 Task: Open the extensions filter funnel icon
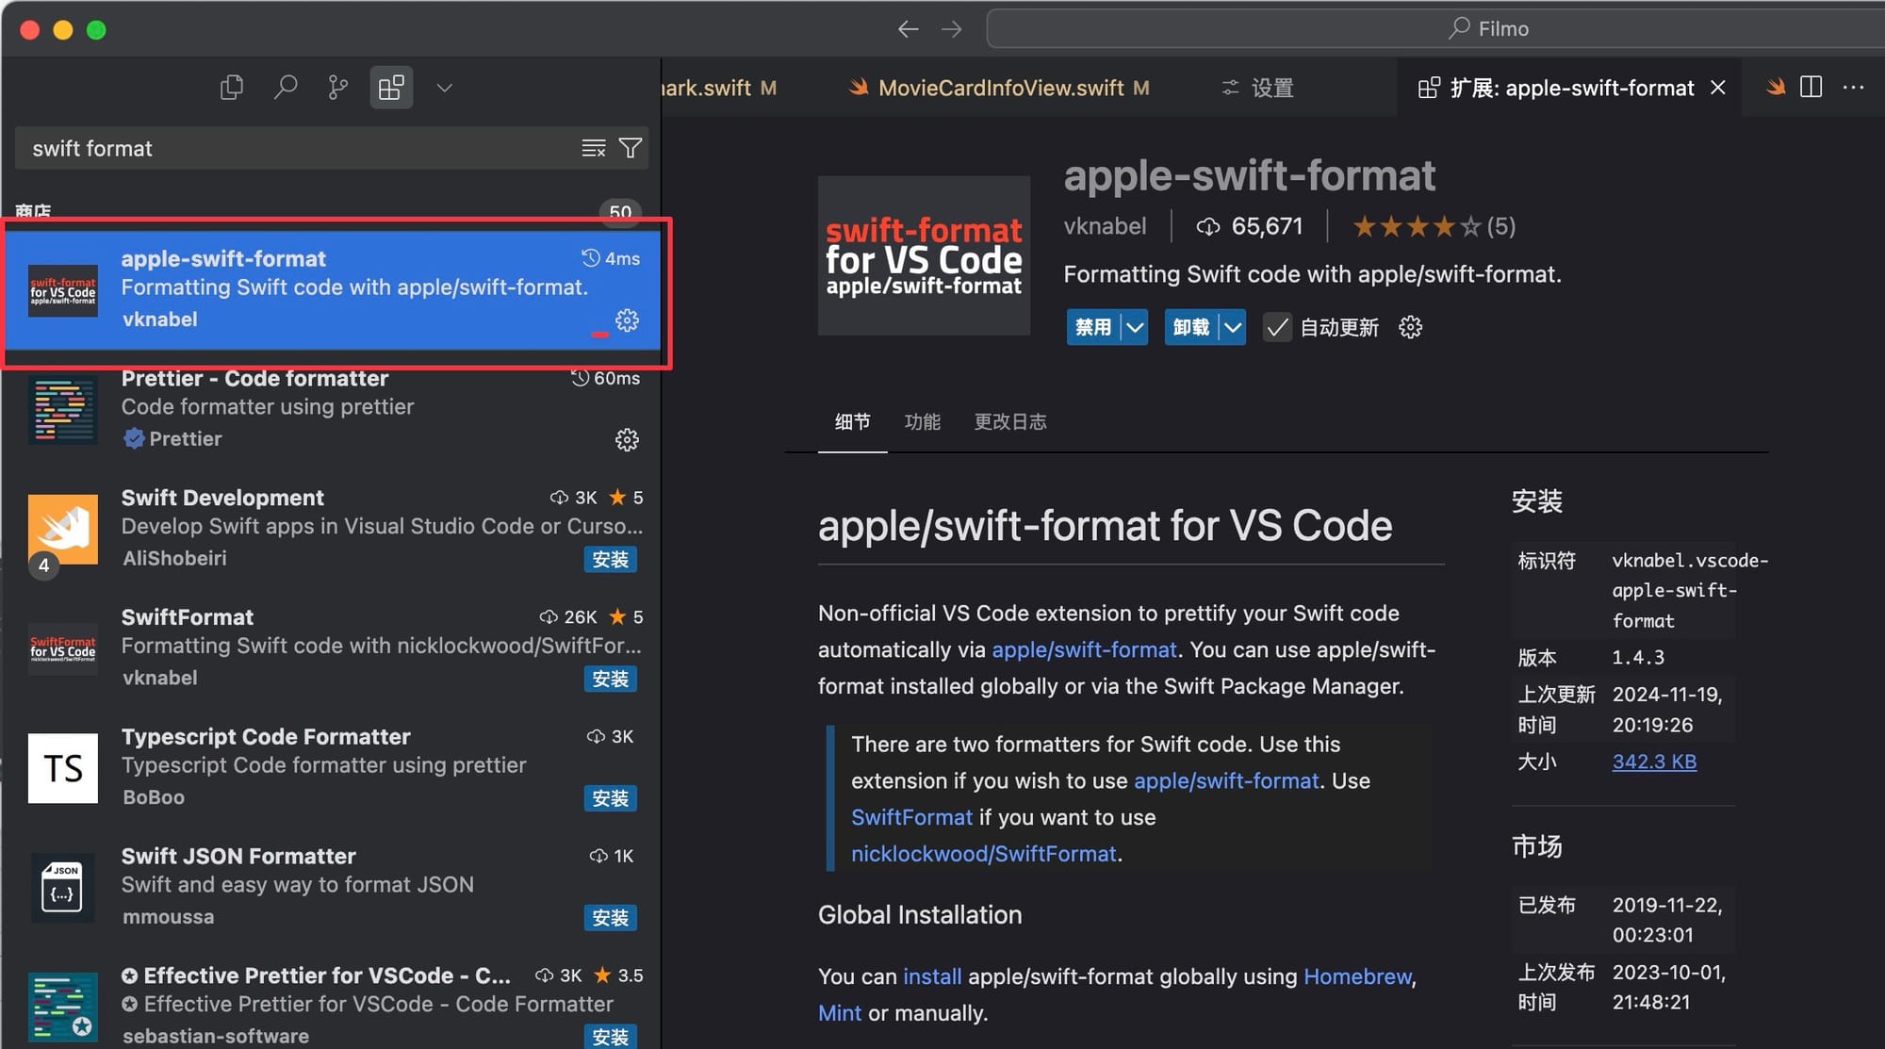[630, 148]
